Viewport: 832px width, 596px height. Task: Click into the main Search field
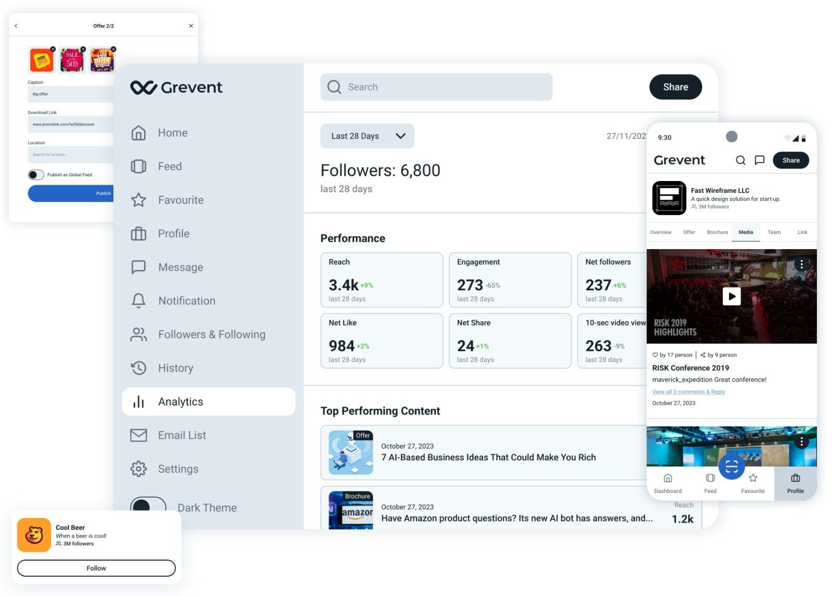pyautogui.click(x=436, y=87)
